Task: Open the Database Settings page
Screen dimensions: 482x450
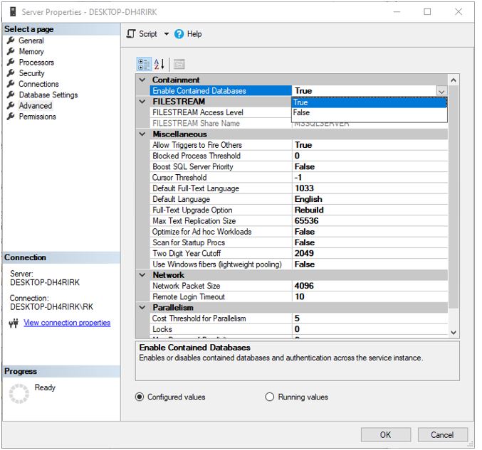Action: tap(48, 95)
